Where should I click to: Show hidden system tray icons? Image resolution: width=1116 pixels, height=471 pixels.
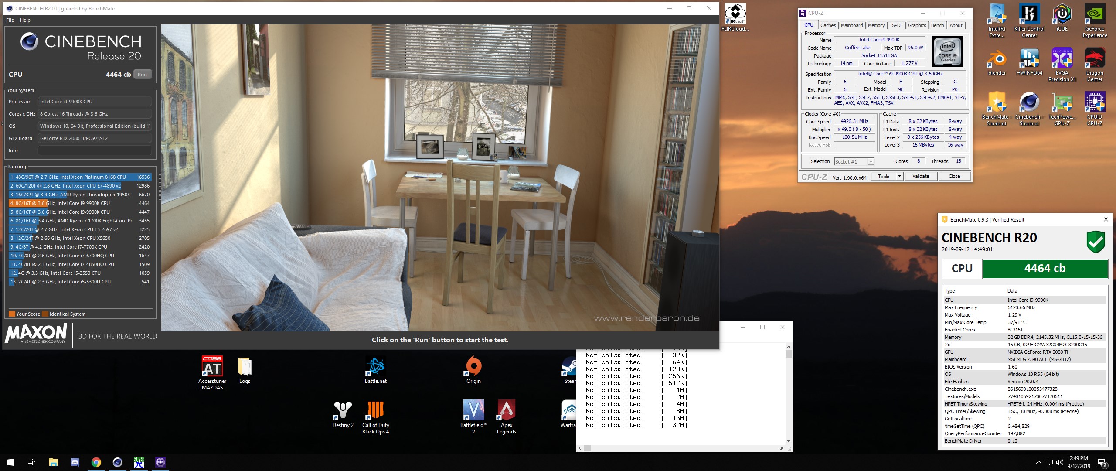pyautogui.click(x=1038, y=463)
